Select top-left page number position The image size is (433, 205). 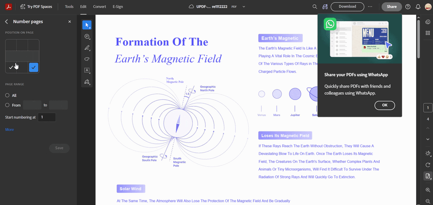pos(11,45)
